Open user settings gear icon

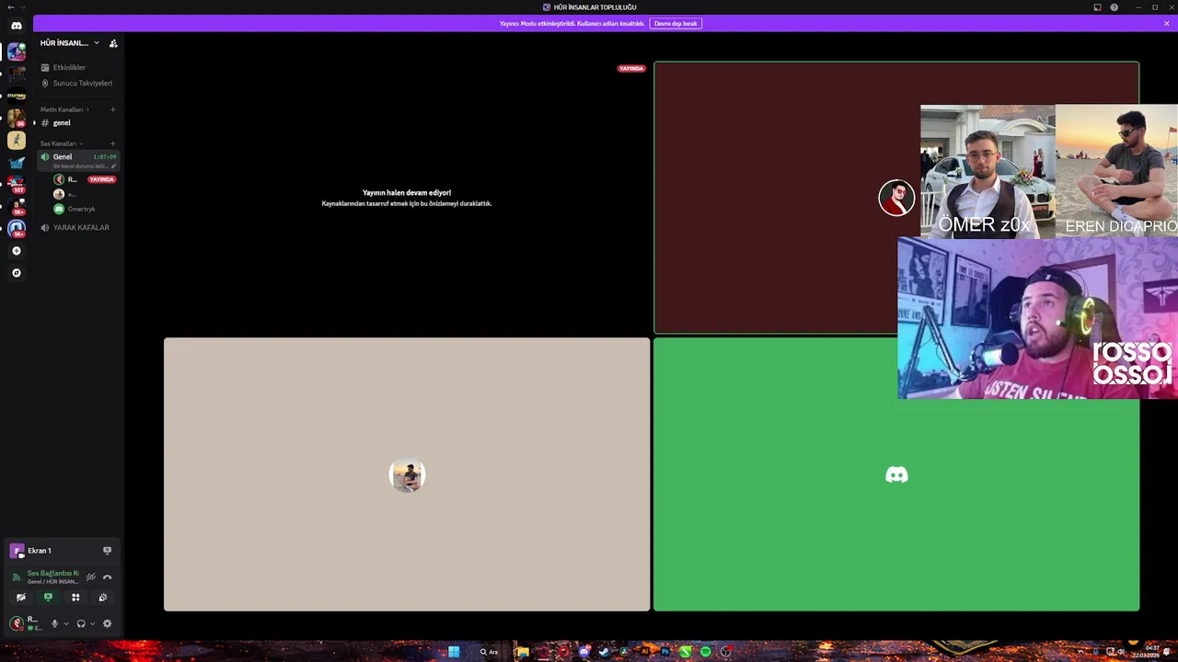tap(108, 623)
